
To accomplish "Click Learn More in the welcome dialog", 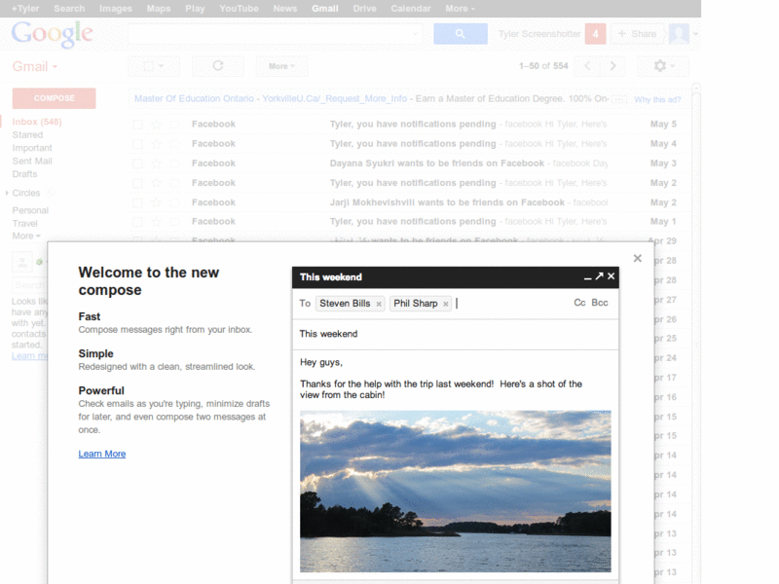I will click(102, 454).
